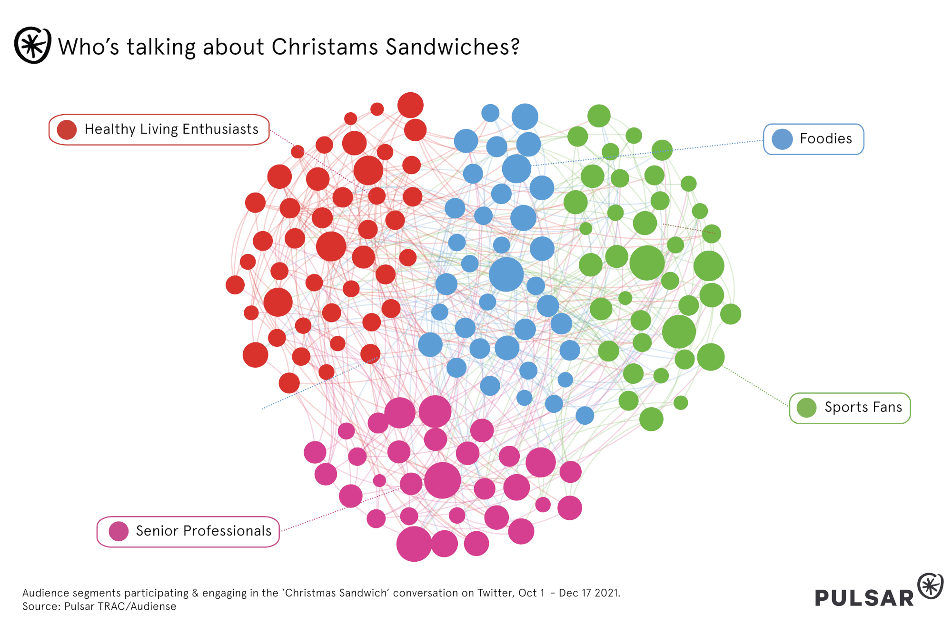Click the largest blue node in the cluster centre

coord(506,274)
